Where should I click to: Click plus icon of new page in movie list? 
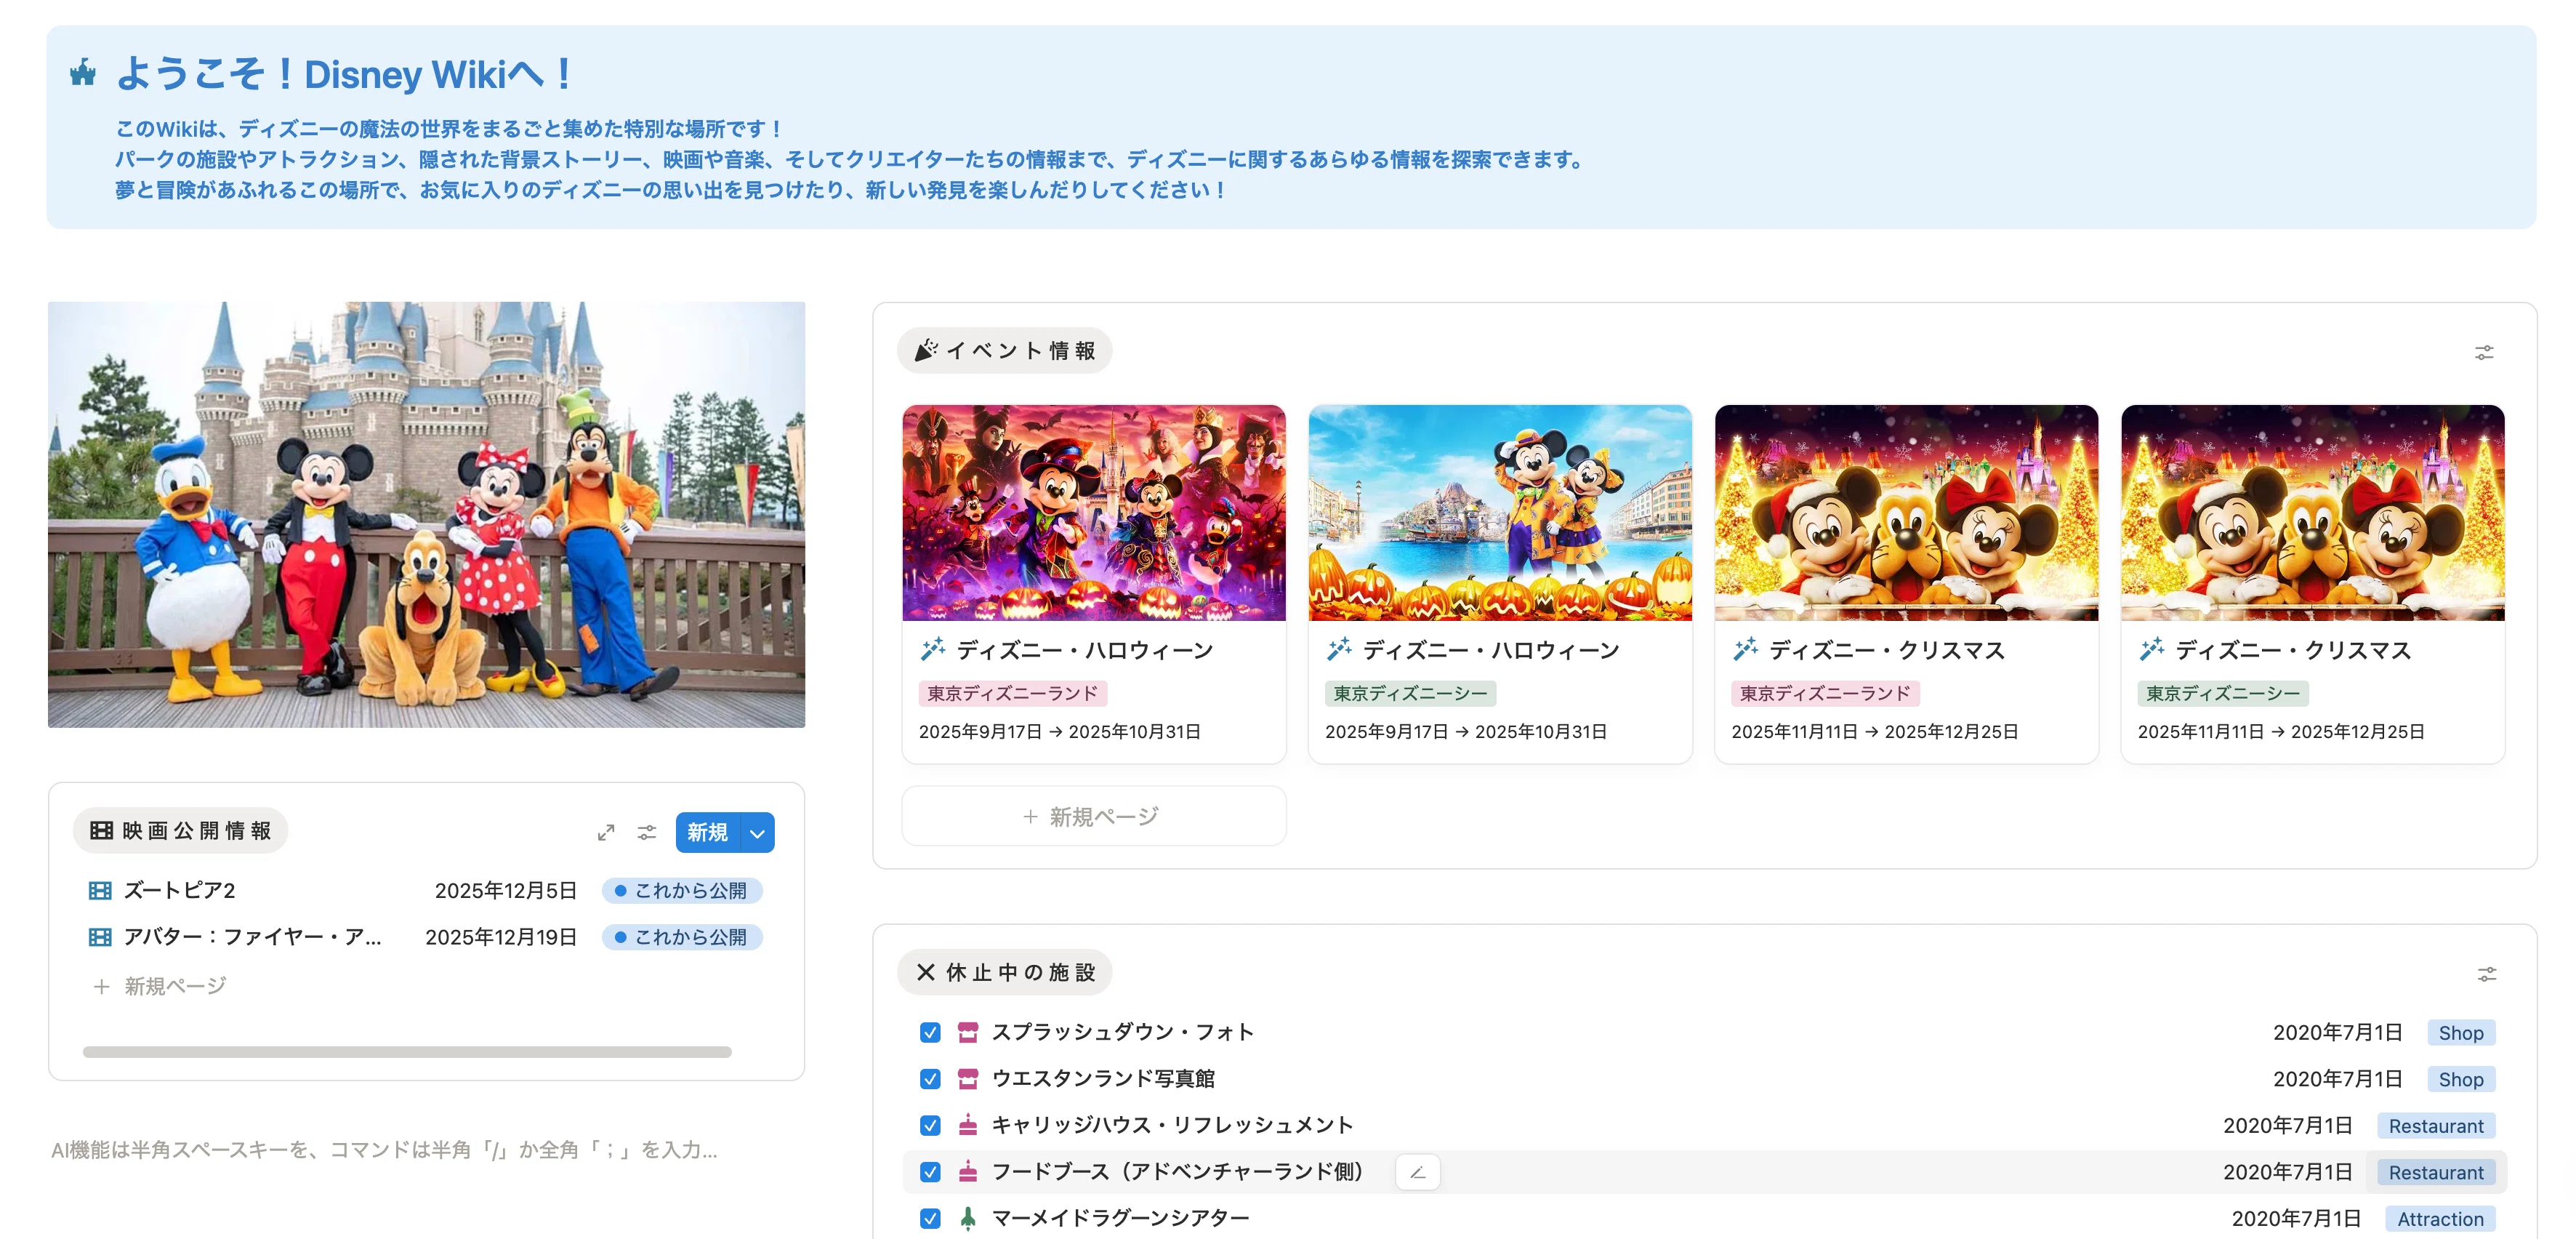101,986
